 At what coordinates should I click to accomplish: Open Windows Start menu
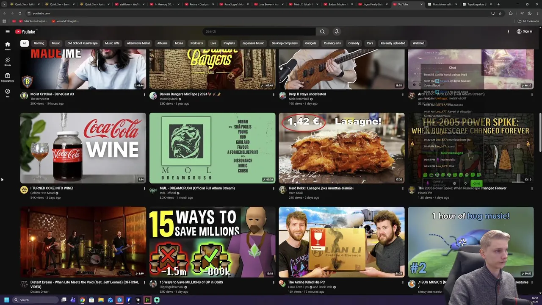pyautogui.click(x=6, y=300)
